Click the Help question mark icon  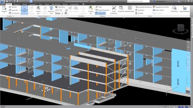[179, 1]
